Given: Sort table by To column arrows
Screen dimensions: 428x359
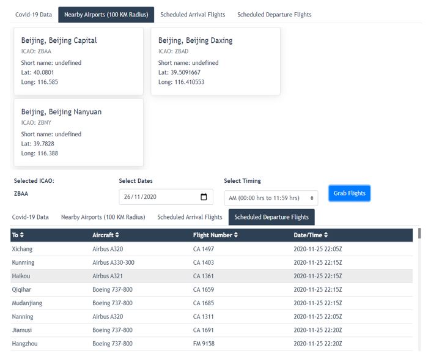Looking at the screenshot, I should point(22,235).
